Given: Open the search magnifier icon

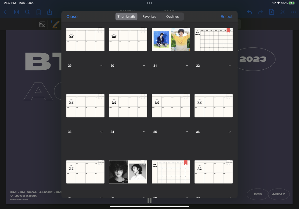Looking at the screenshot, I should (27, 12).
